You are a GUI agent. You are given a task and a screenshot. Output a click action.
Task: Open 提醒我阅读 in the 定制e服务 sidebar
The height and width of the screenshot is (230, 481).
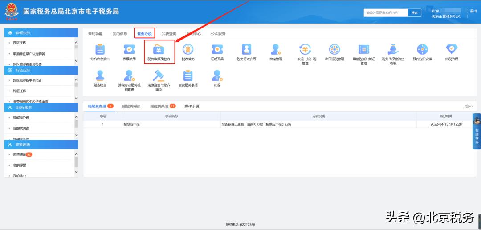[21, 128]
